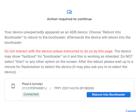
Task: Click the Action required to continue heading
Action: (x=70, y=19)
